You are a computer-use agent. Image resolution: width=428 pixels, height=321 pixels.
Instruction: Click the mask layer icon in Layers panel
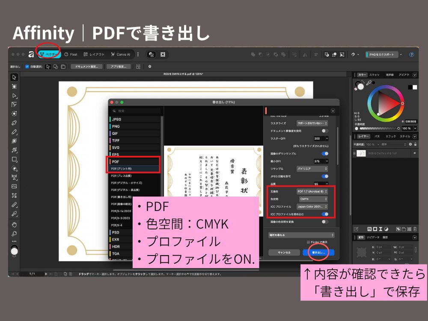[x=375, y=229]
